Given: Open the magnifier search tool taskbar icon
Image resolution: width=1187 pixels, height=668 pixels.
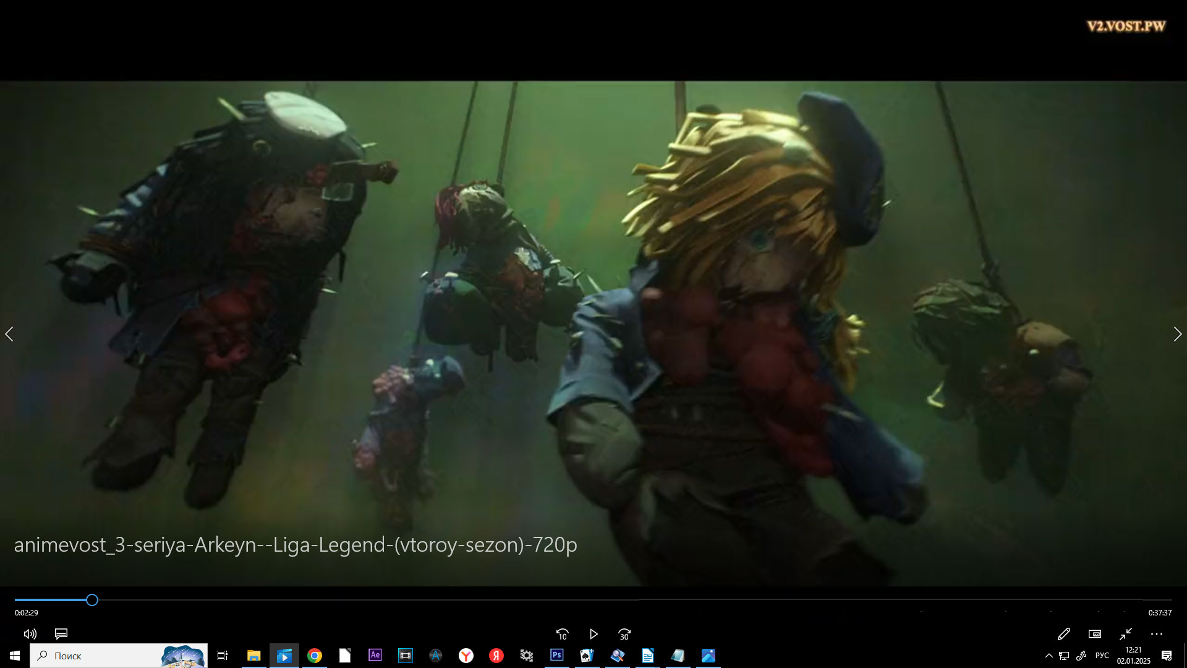Looking at the screenshot, I should pos(618,656).
